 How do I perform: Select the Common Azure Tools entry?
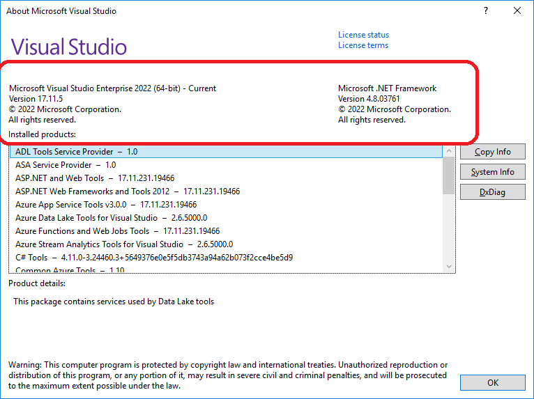[x=226, y=269]
